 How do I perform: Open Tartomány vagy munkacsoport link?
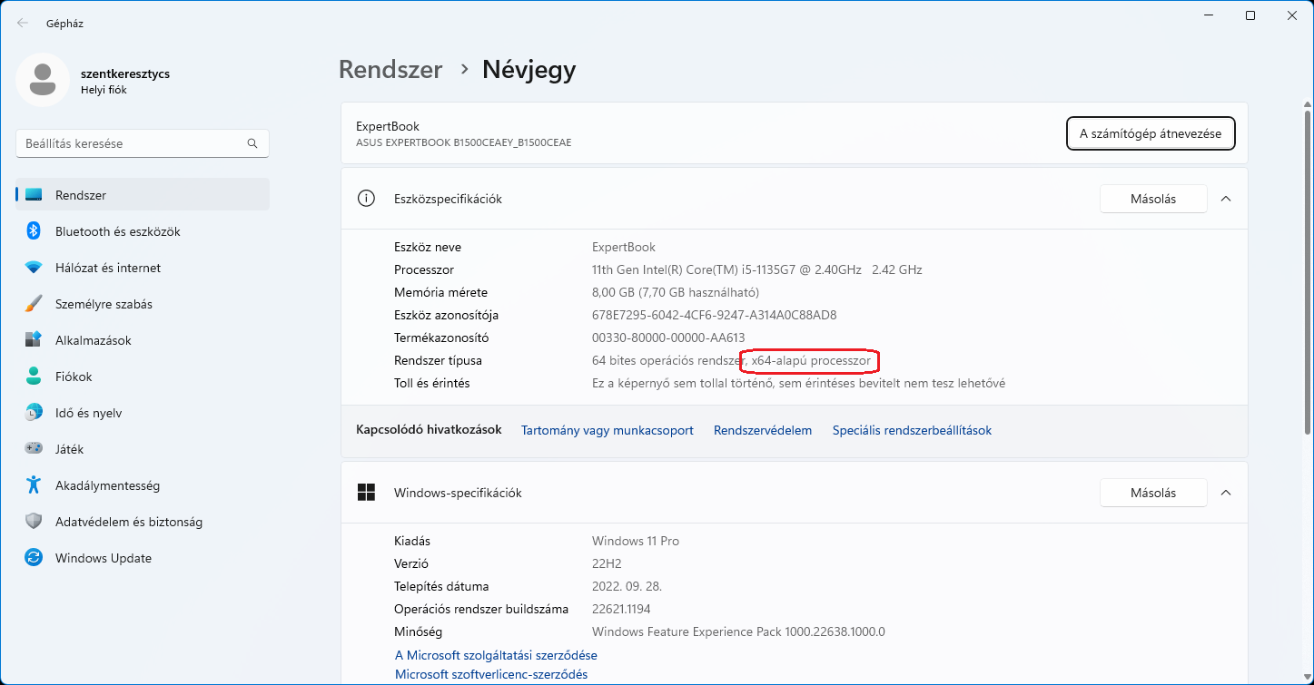pyautogui.click(x=608, y=430)
